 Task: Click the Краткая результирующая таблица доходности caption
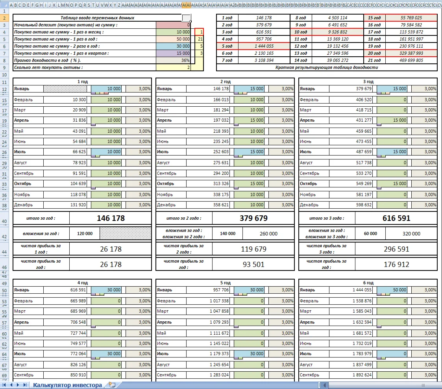click(327, 67)
